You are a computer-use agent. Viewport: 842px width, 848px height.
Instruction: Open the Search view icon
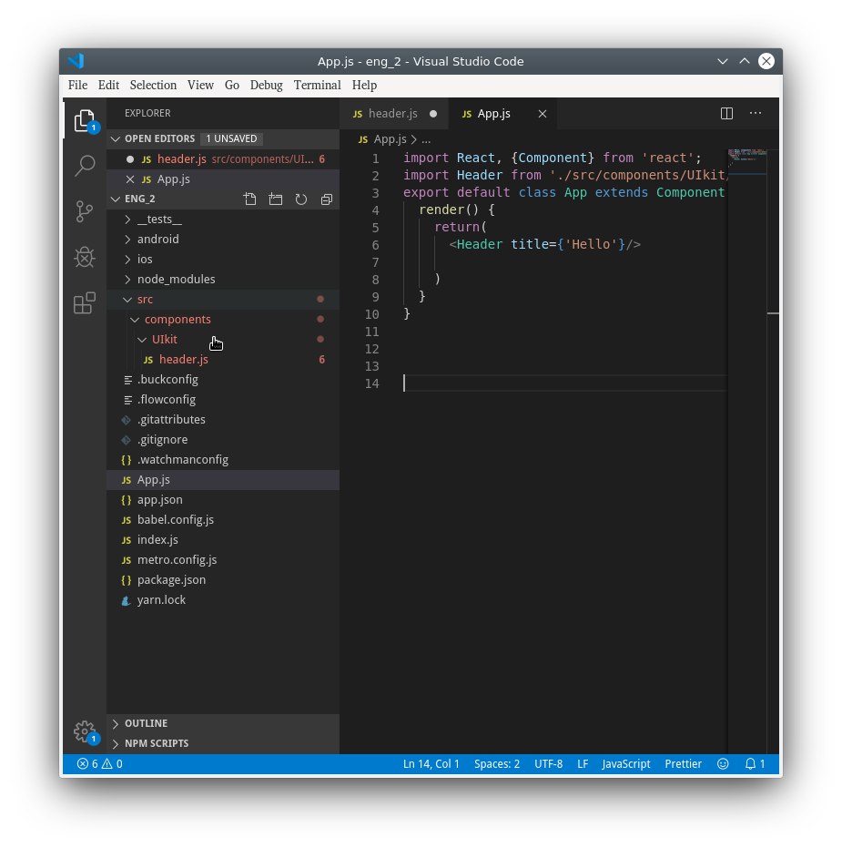point(85,166)
